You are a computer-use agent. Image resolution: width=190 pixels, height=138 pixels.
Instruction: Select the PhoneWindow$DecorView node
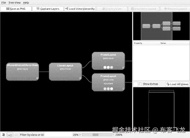coord(23,72)
